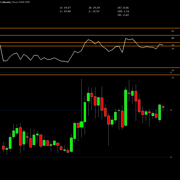This screenshot has height=180, width=180.
Task: Click the high value H: 19.59
Action: [x=94, y=8]
